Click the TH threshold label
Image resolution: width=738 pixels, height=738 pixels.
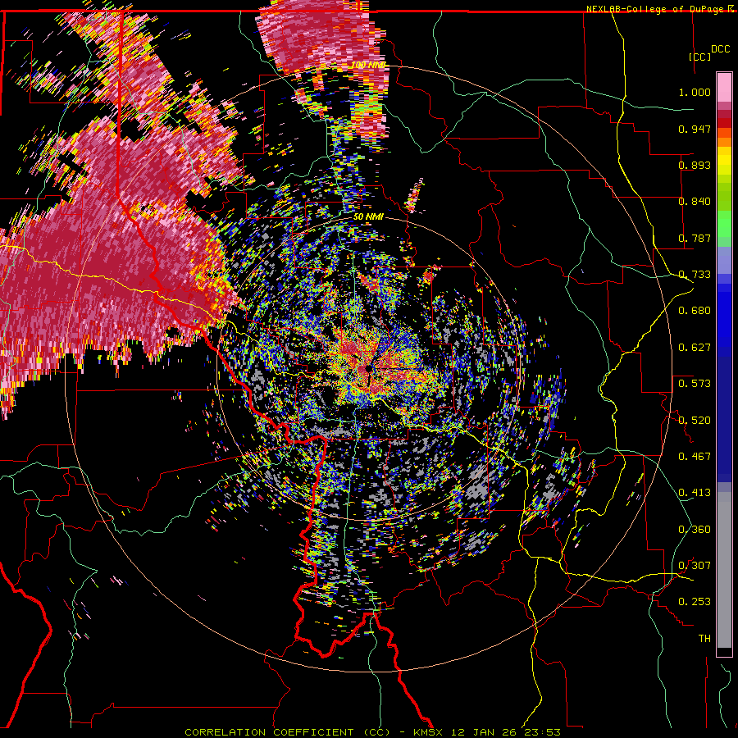point(704,639)
